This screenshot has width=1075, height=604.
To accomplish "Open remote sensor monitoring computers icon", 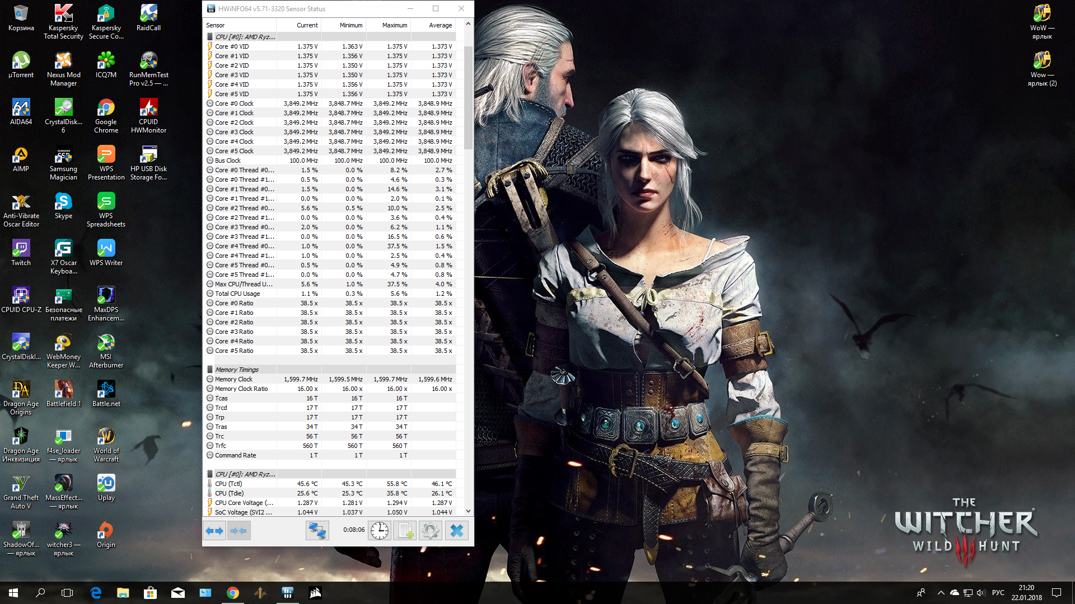I will tap(317, 531).
